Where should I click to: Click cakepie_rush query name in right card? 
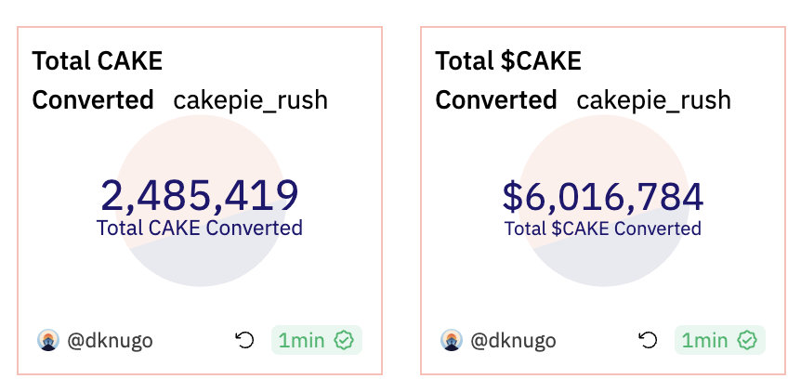point(653,99)
